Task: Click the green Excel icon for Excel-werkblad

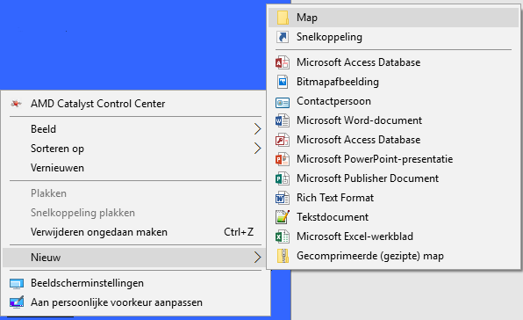Action: [283, 236]
